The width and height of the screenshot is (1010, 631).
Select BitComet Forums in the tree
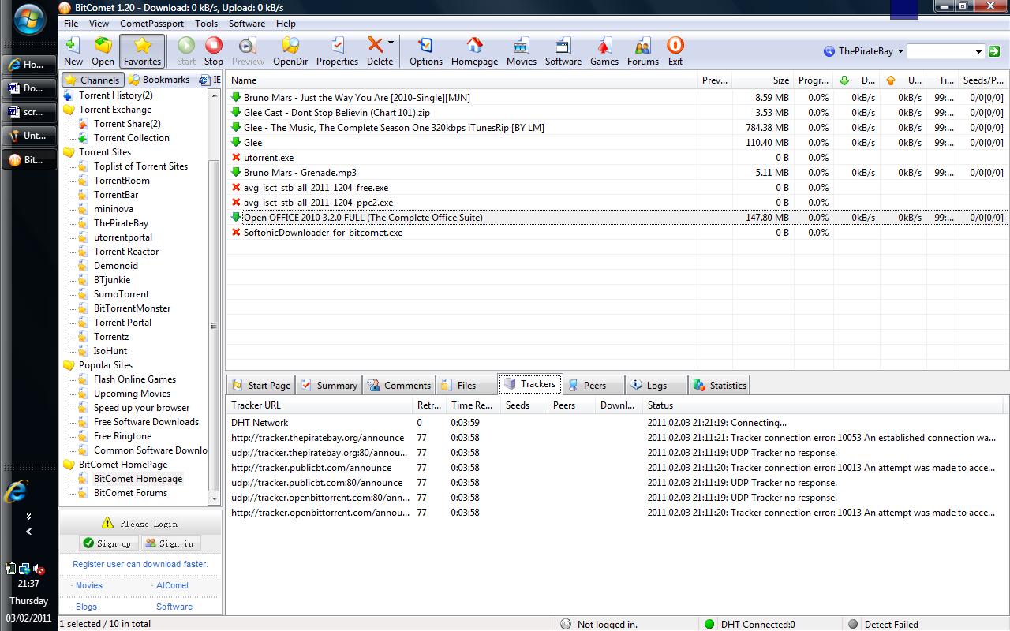(x=130, y=493)
